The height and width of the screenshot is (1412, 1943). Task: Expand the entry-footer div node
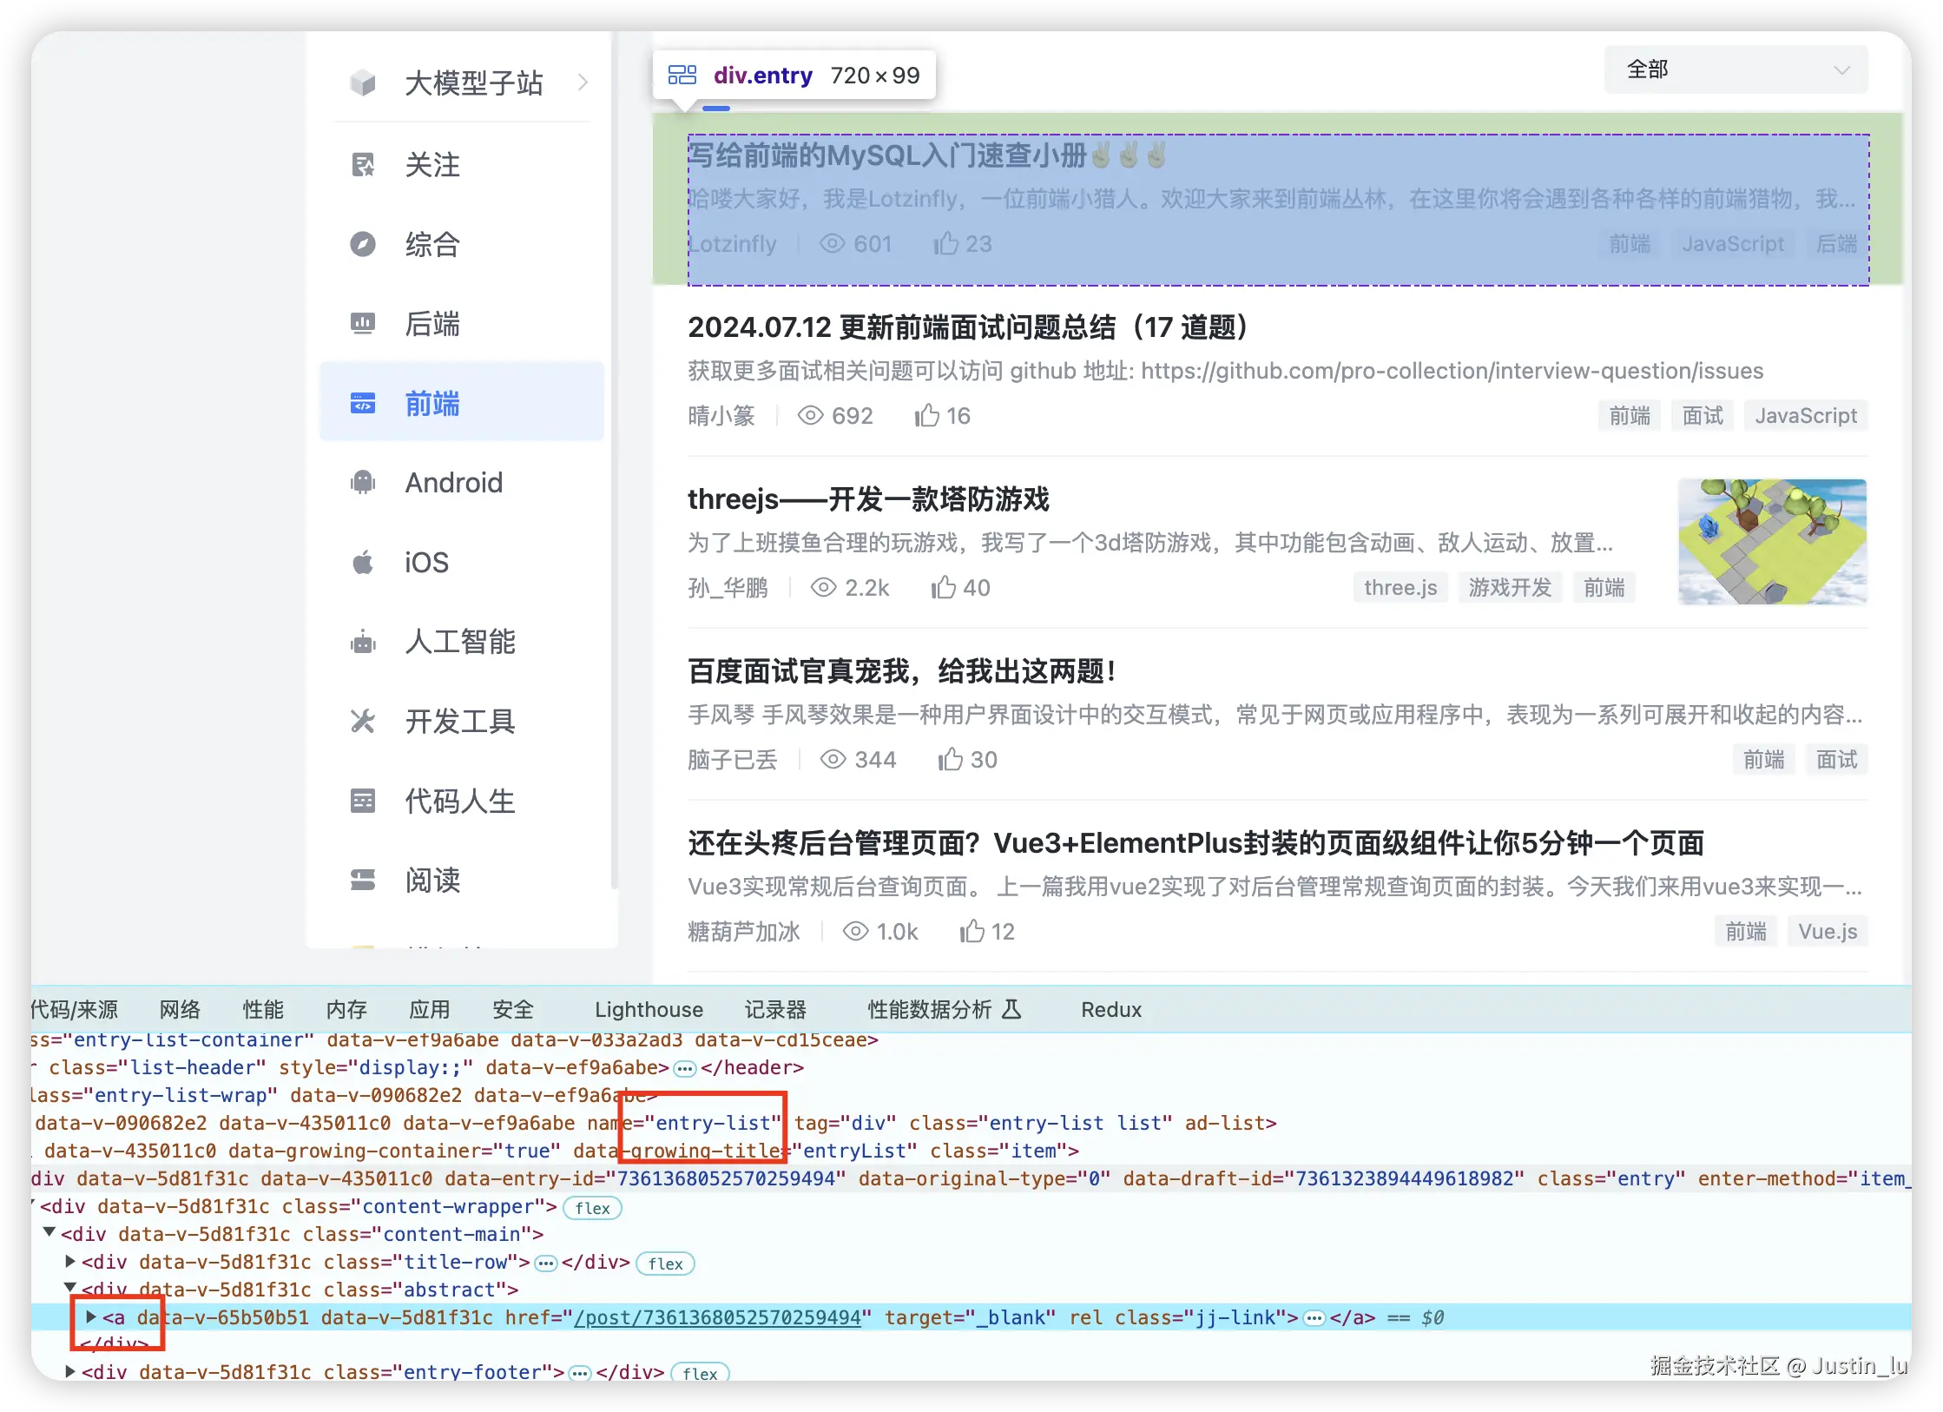(x=70, y=1371)
